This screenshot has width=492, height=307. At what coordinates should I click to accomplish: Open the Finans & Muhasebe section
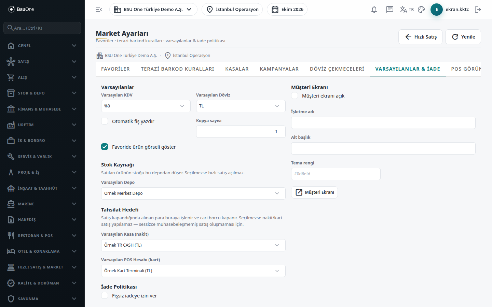click(42, 109)
